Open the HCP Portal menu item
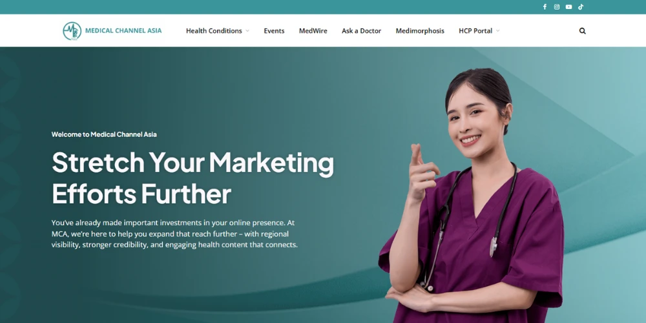 [475, 31]
